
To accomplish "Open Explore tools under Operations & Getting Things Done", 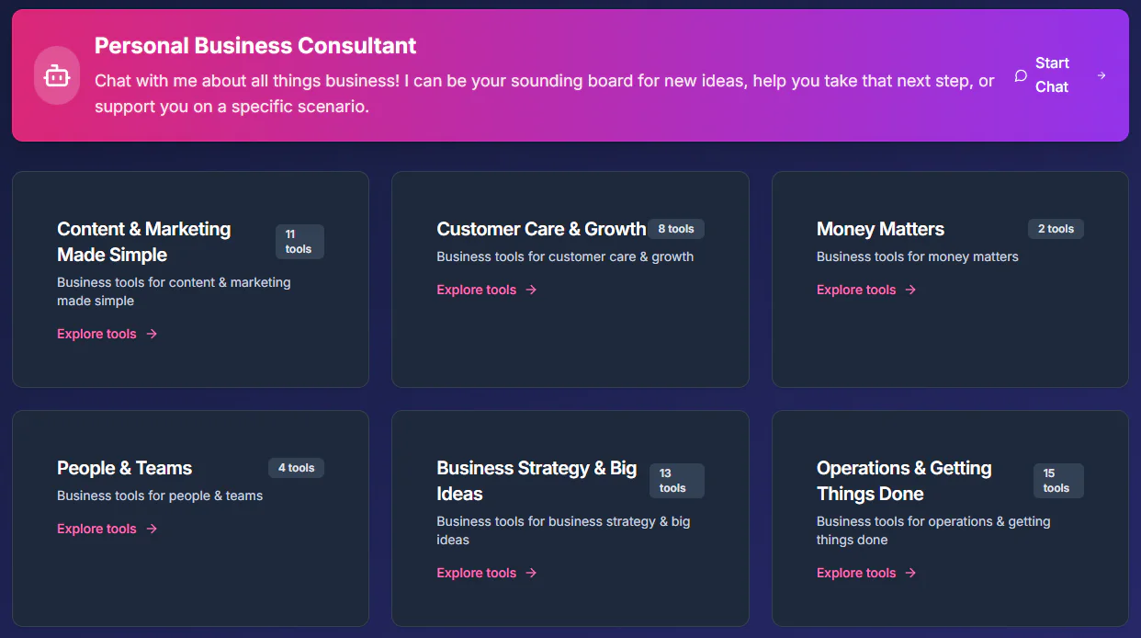I will [x=855, y=573].
